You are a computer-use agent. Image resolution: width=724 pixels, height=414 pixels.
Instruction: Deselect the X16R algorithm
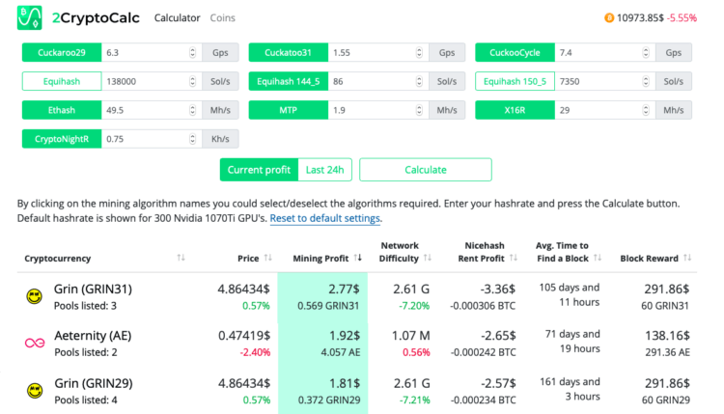pyautogui.click(x=515, y=110)
